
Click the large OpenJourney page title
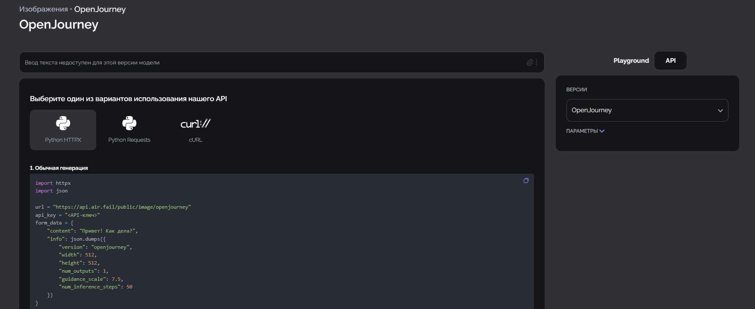click(x=59, y=25)
